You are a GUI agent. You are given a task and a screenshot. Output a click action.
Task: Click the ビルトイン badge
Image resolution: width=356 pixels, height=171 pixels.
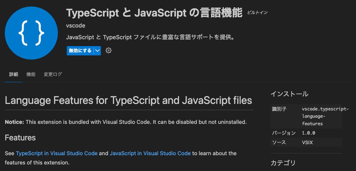[257, 13]
